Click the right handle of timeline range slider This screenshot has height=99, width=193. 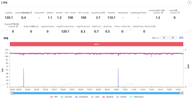[x=182, y=93]
